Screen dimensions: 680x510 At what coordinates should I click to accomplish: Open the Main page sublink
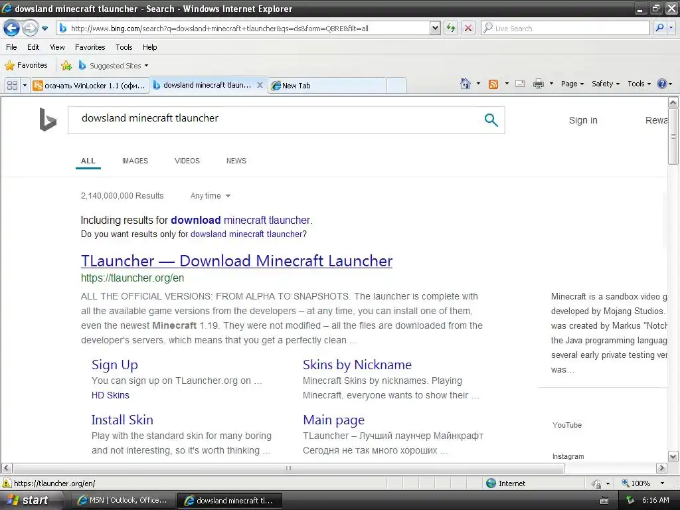coord(334,420)
